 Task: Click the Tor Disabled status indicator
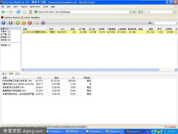coord(170,127)
